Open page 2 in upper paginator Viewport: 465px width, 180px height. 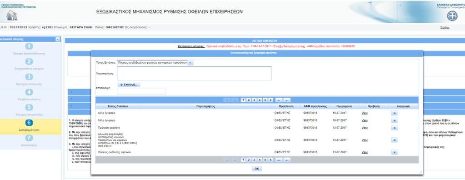click(249, 100)
